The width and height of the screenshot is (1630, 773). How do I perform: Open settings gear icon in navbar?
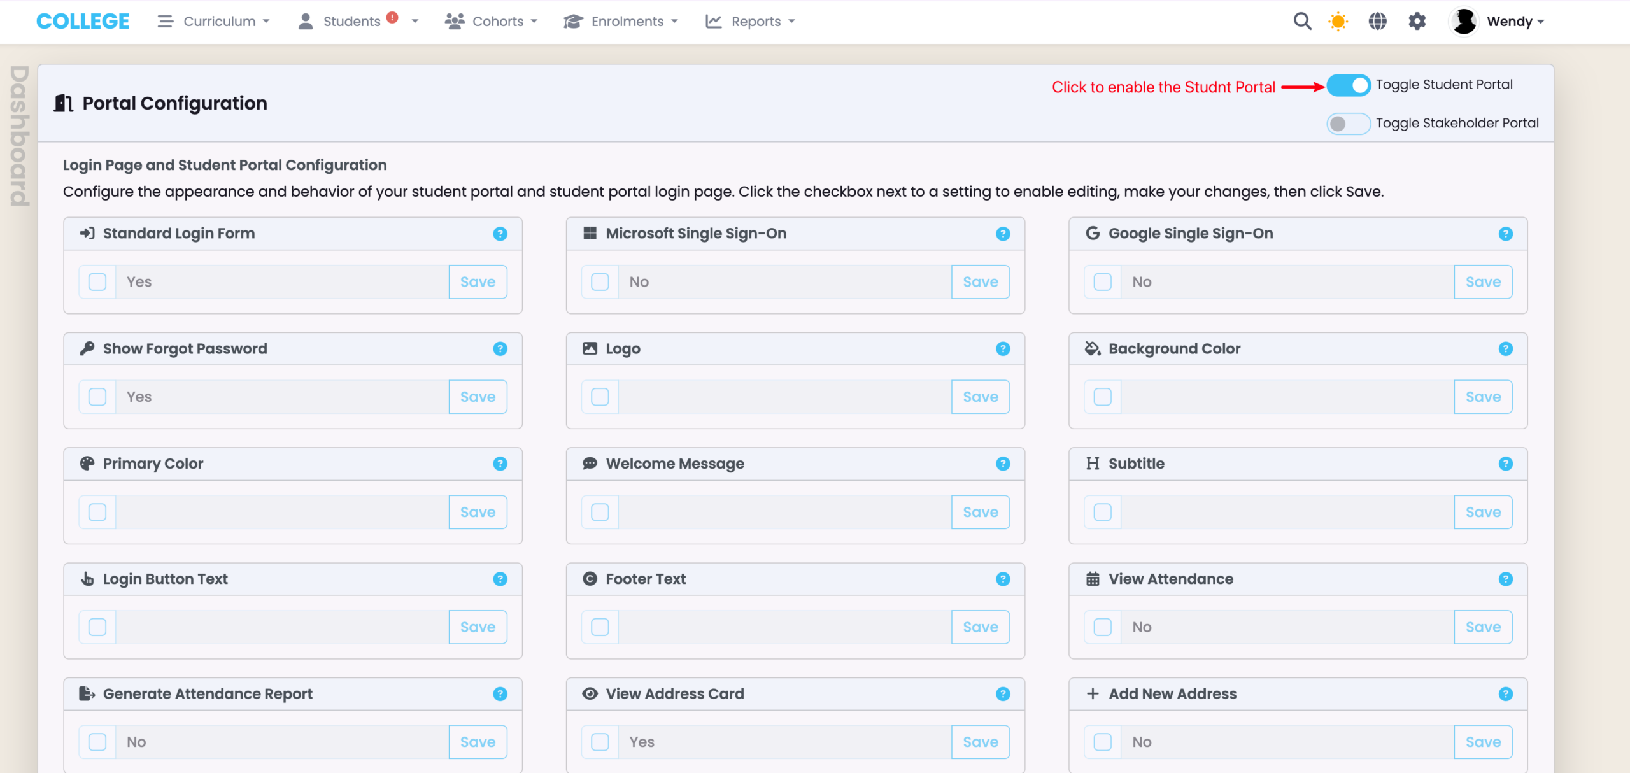(x=1417, y=22)
